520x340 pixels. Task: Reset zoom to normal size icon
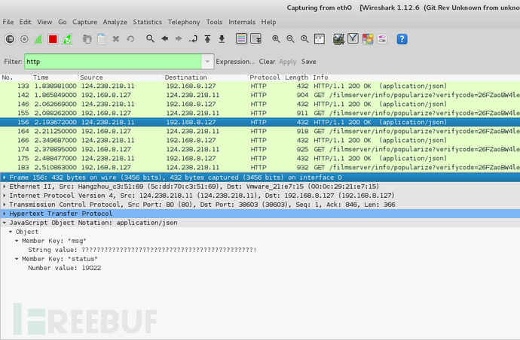click(304, 39)
